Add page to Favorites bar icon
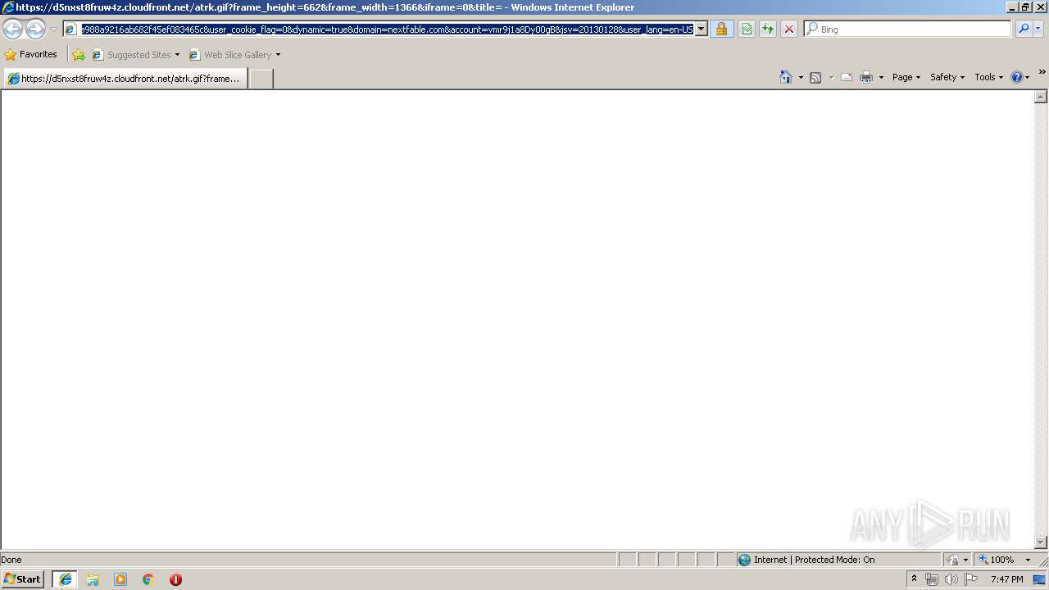This screenshot has width=1049, height=590. tap(79, 55)
